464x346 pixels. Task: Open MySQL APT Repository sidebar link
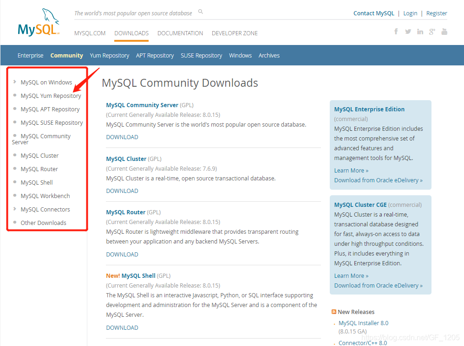[x=50, y=109]
